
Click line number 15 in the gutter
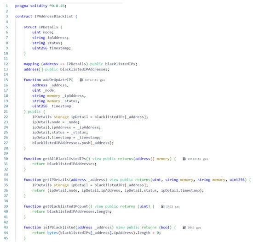coord(6,80)
